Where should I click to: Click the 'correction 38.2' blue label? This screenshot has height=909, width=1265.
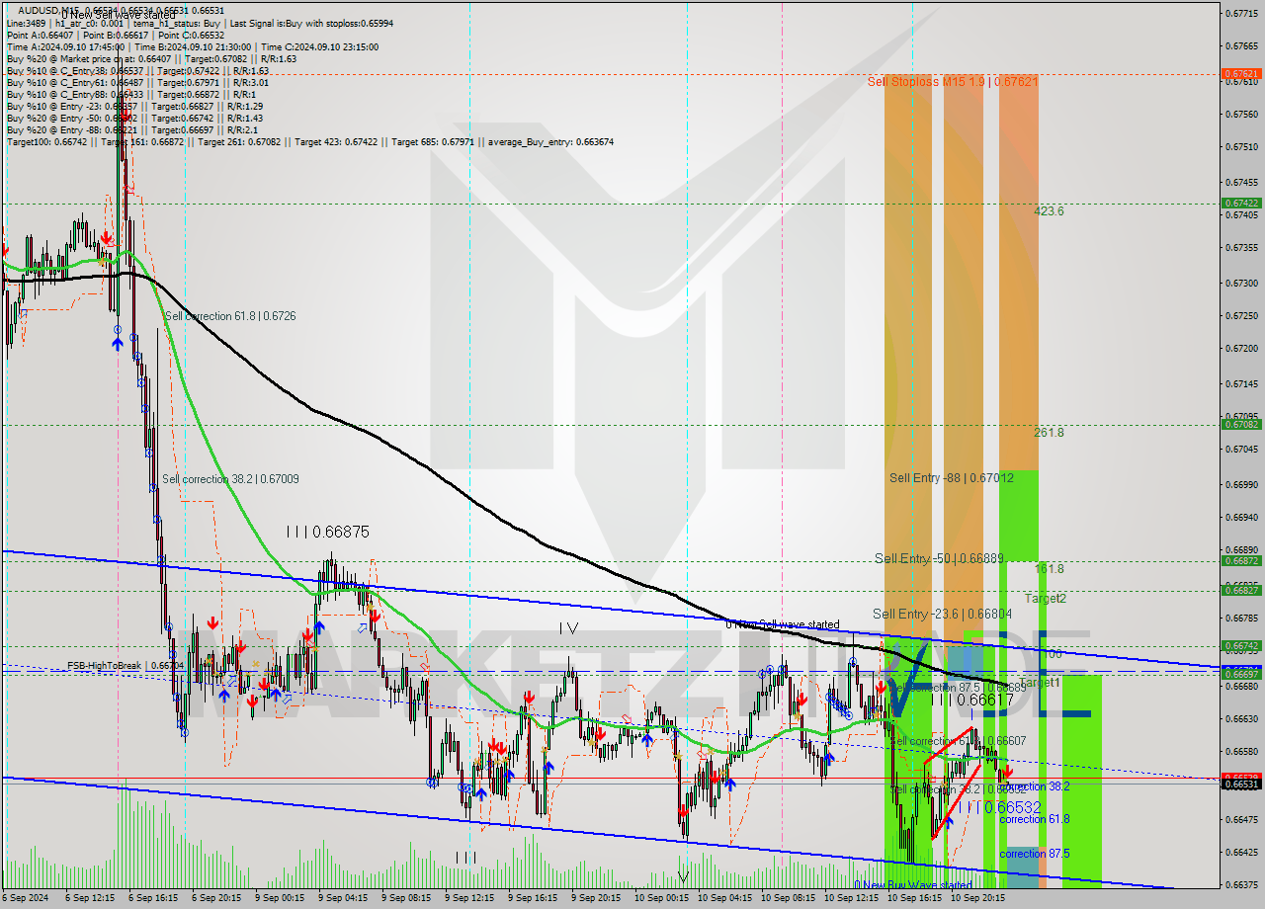1034,787
